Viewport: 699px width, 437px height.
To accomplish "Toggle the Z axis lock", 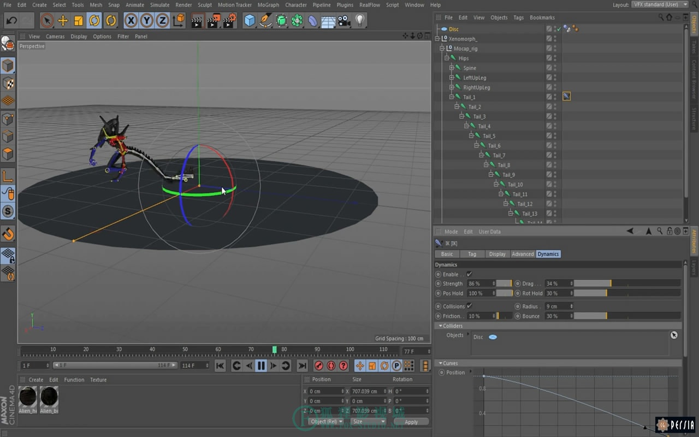I will [162, 21].
